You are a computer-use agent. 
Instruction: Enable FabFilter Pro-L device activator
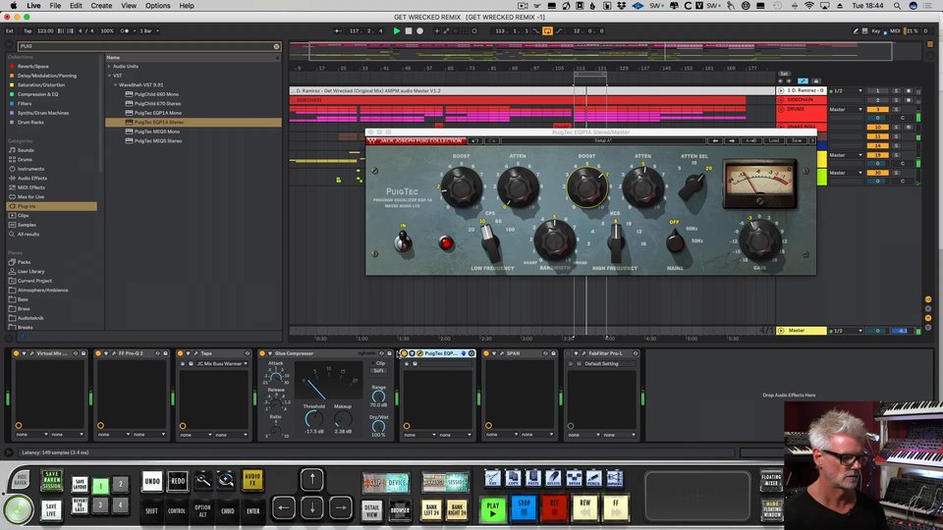[569, 353]
